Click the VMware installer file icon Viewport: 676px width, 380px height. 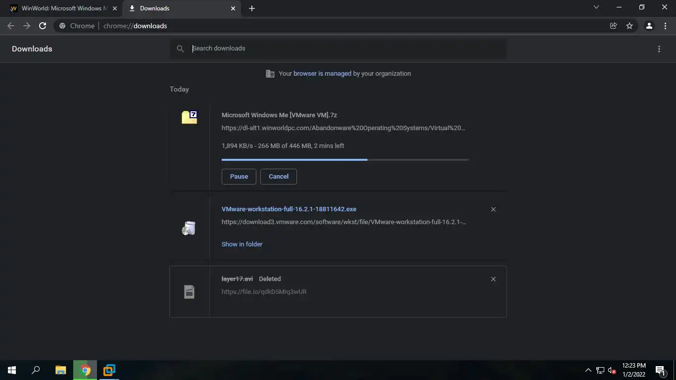click(x=189, y=228)
